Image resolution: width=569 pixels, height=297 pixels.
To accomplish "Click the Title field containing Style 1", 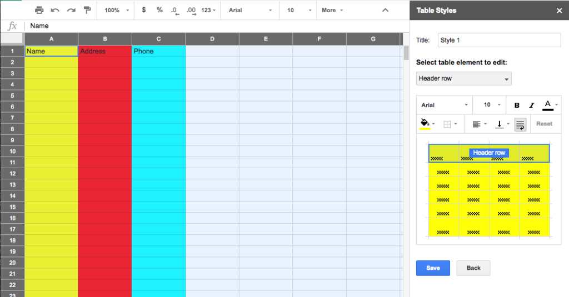I will [x=499, y=40].
